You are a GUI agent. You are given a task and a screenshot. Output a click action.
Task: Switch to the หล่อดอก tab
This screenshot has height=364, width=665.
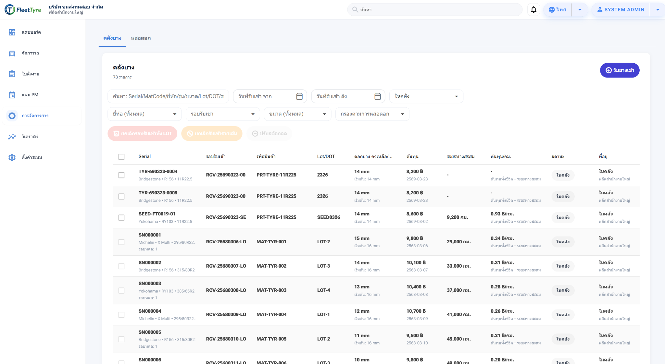click(x=141, y=38)
